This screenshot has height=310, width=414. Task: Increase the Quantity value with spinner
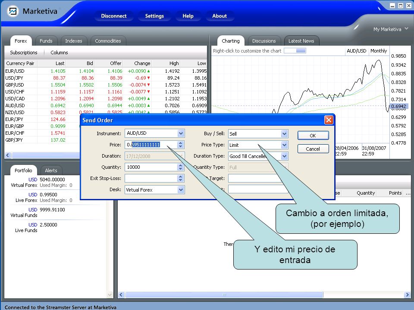pos(181,165)
